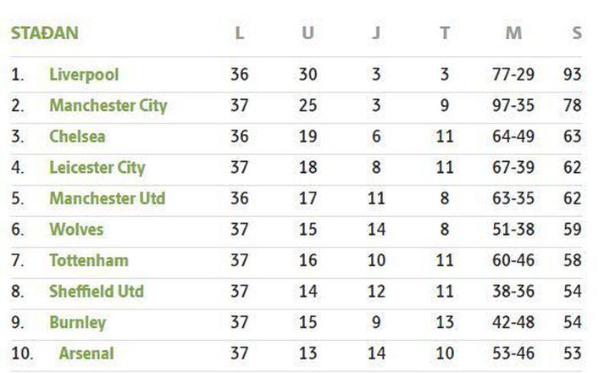Click the M column header
This screenshot has width=604, height=373.
coord(513,33)
